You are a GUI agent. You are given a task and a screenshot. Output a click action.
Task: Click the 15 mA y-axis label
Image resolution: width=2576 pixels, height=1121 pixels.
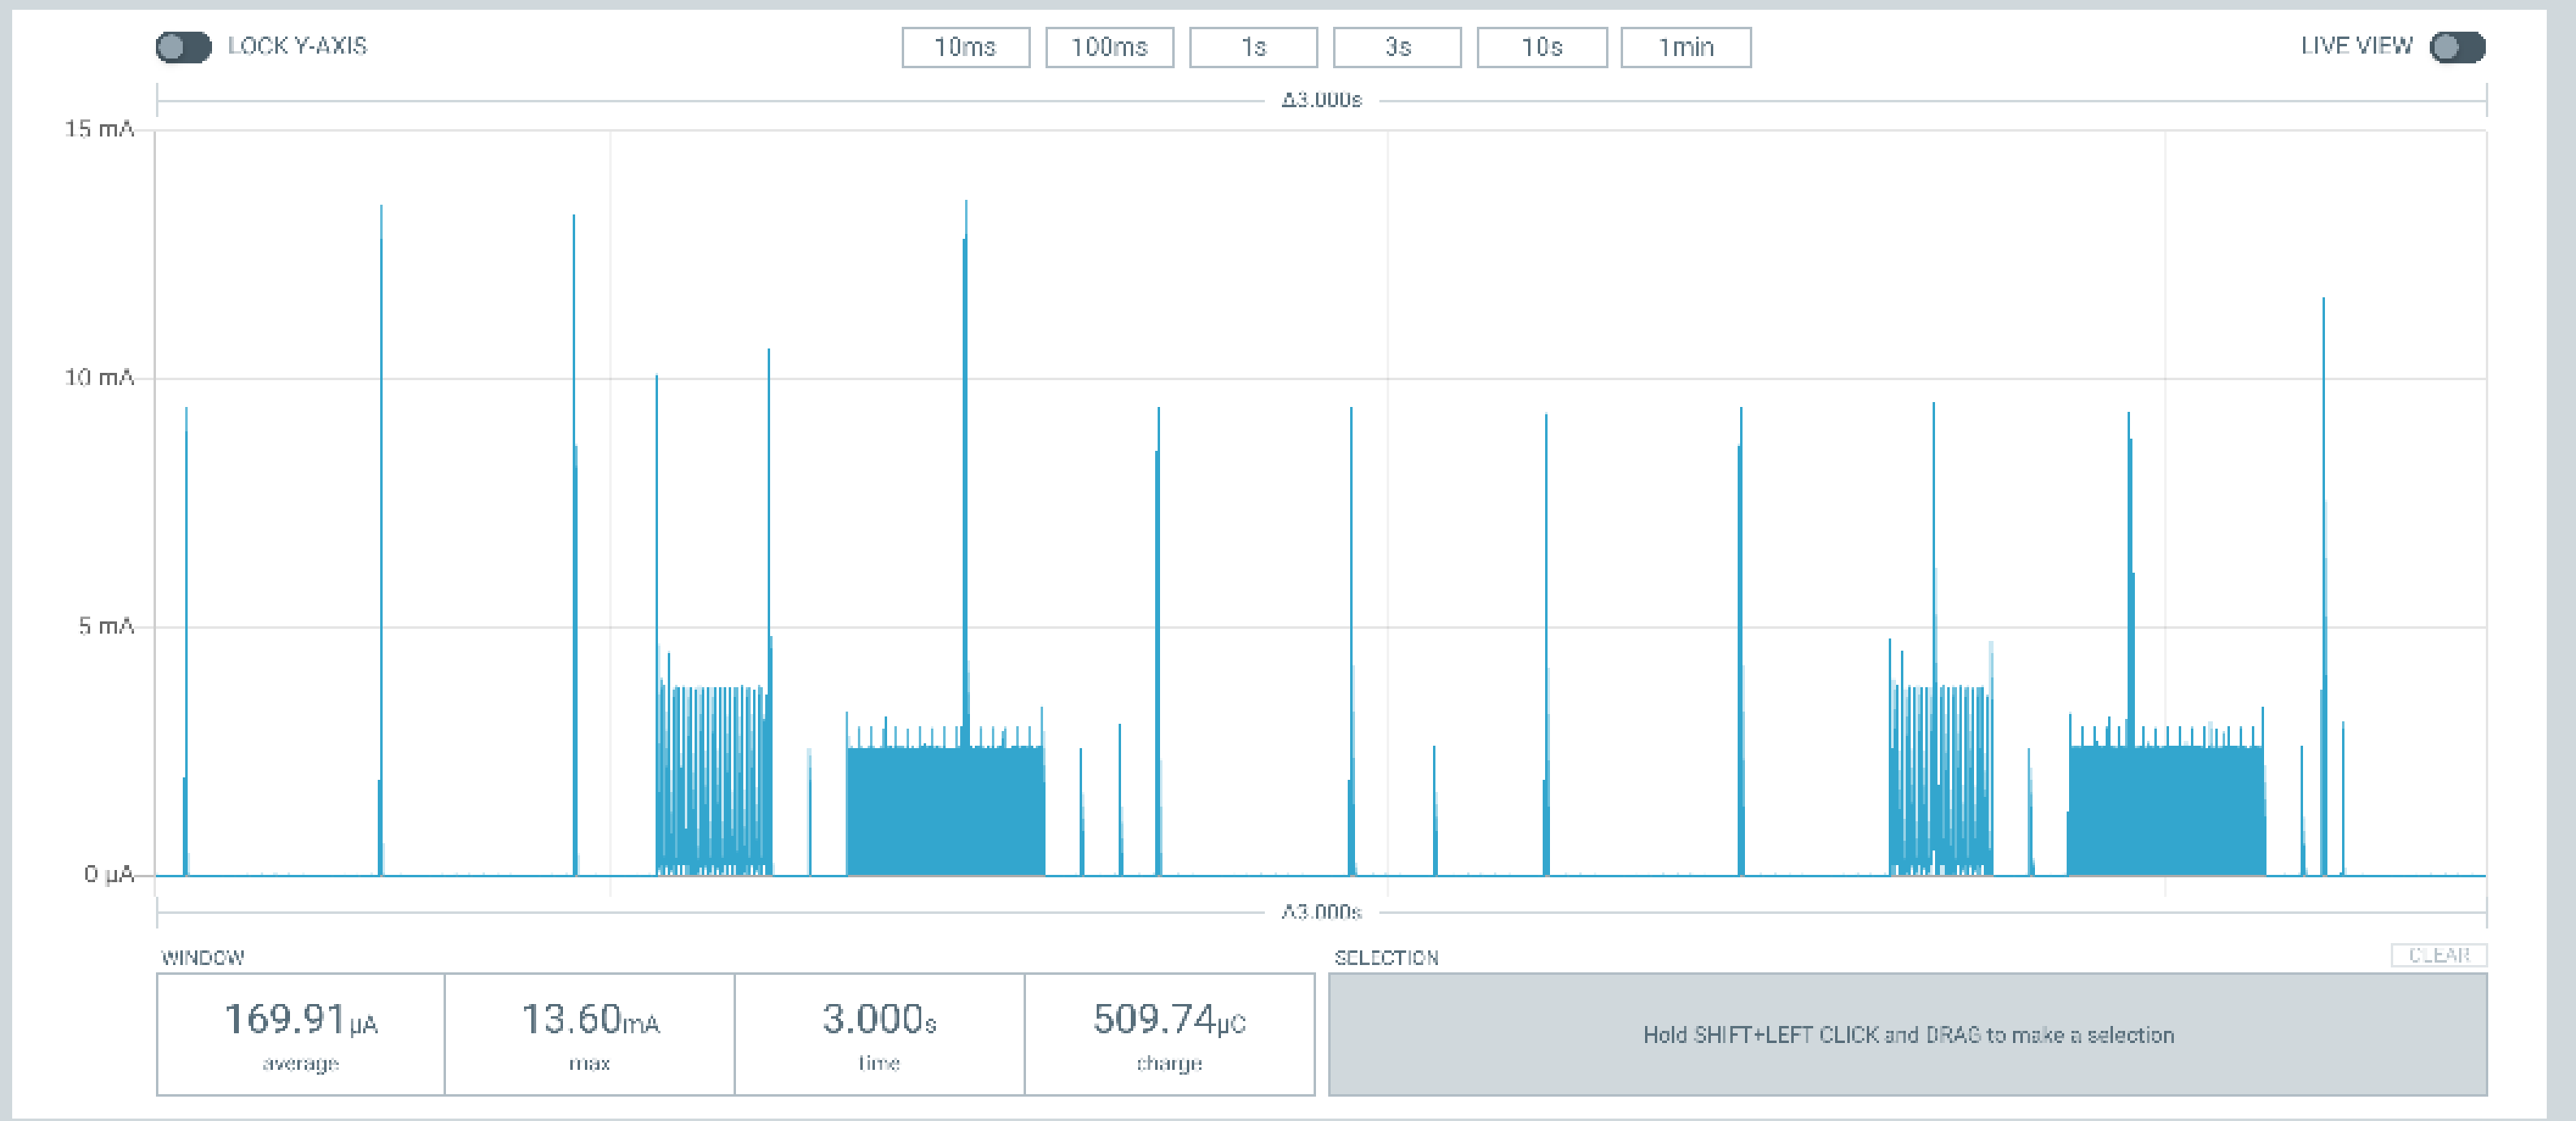(x=99, y=129)
